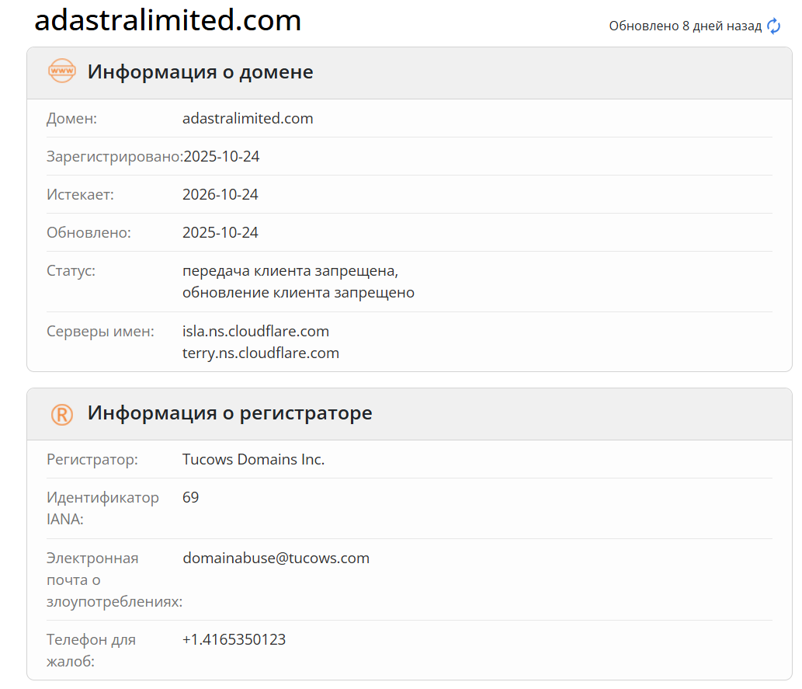Click the orange WWW globe icon

(62, 71)
